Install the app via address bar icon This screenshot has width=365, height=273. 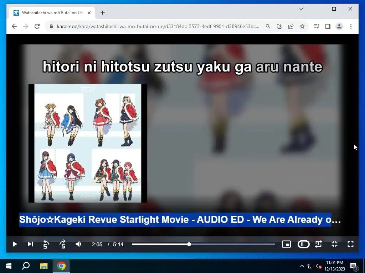(x=279, y=26)
